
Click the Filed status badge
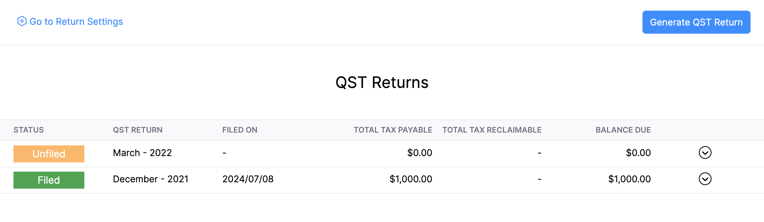pyautogui.click(x=49, y=180)
